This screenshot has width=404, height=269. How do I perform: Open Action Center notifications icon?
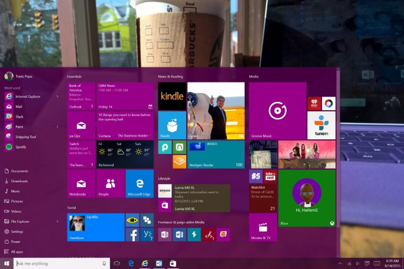[x=367, y=263]
